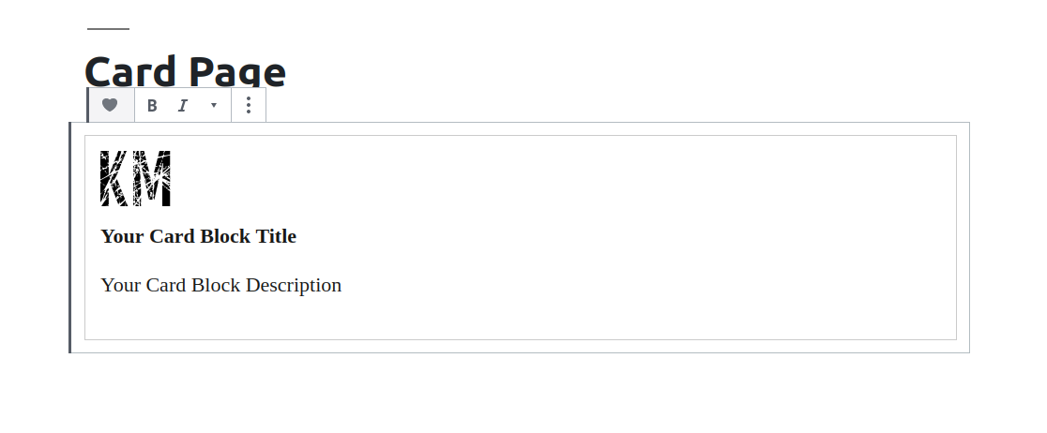This screenshot has width=1047, height=433.
Task: Click the "Your Card Block Title" heading
Action: click(x=198, y=236)
